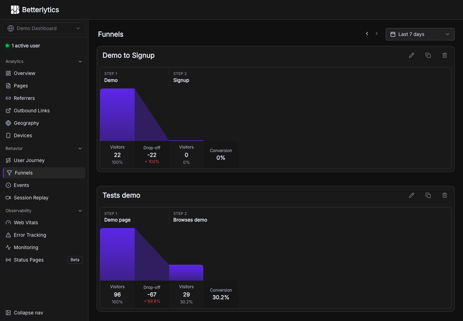463x321 pixels.
Task: Open User Journey
Action: coord(44,160)
